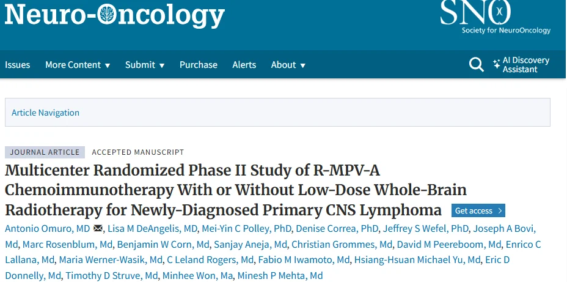Open the Society for NeuroOncology logo
The width and height of the screenshot is (567, 282).
pyautogui.click(x=495, y=17)
